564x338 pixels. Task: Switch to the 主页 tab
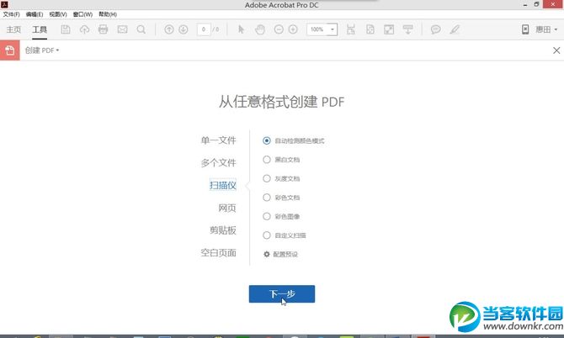(x=13, y=29)
